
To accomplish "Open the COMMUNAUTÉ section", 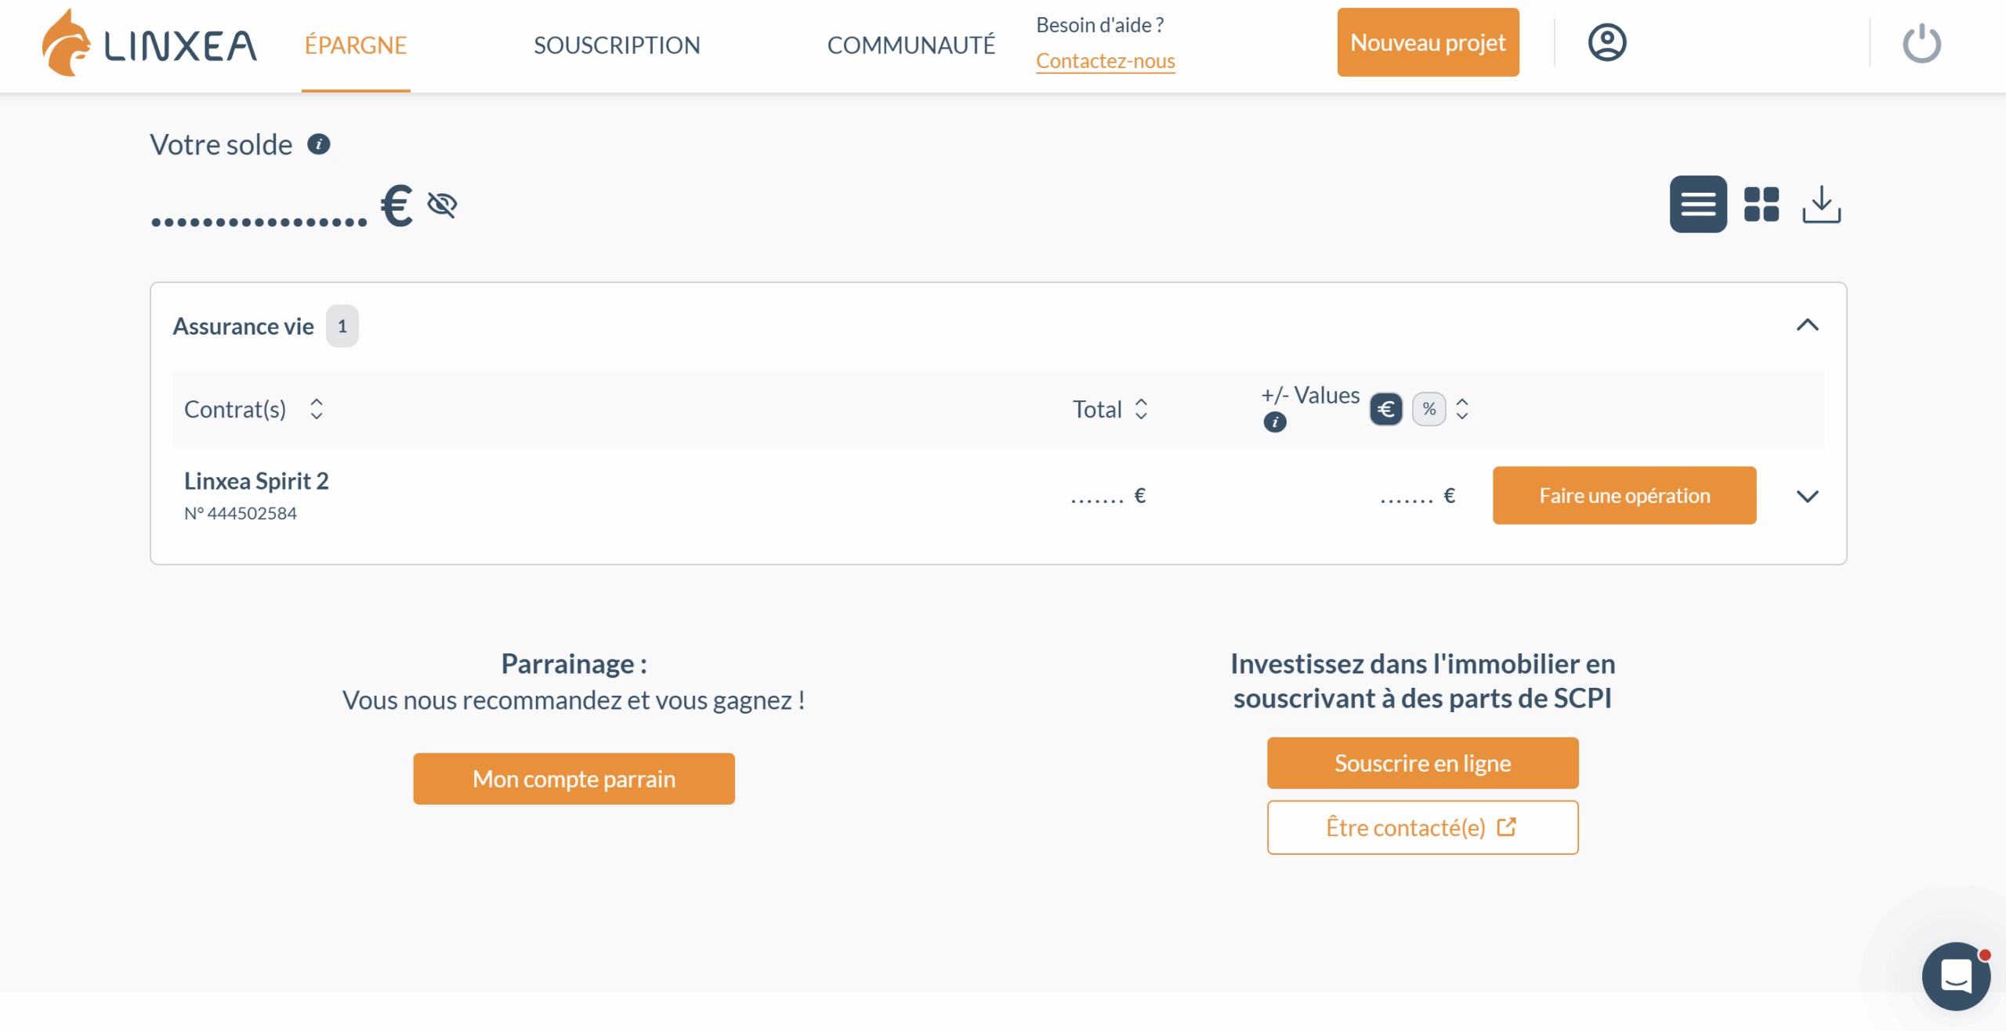I will click(x=911, y=45).
